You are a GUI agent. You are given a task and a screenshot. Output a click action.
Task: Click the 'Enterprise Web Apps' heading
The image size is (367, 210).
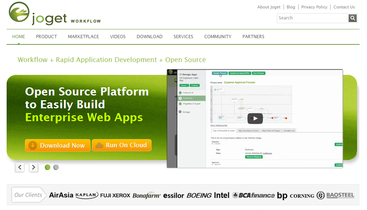click(84, 117)
